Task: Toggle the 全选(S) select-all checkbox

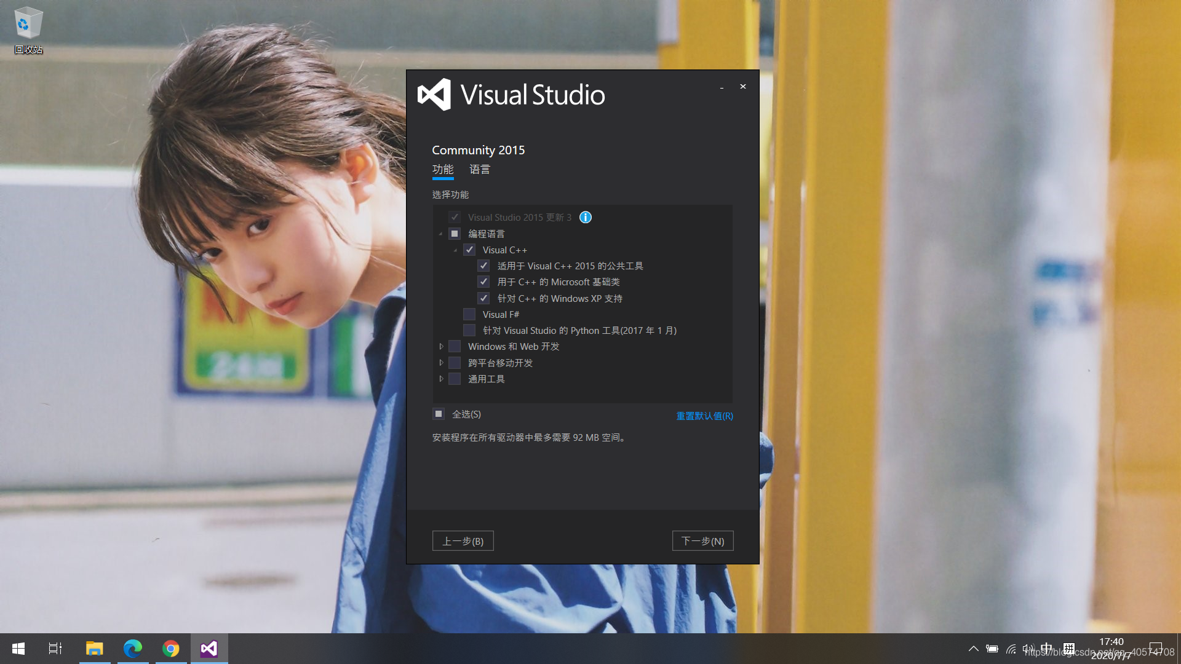Action: coord(439,414)
